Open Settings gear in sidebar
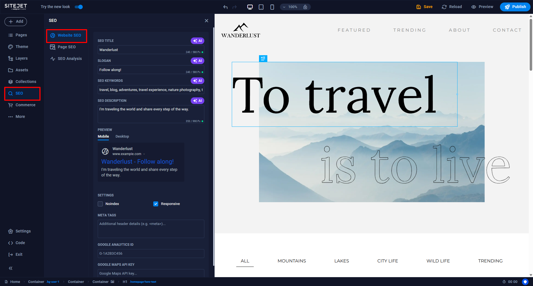The width and height of the screenshot is (533, 286). pos(19,231)
